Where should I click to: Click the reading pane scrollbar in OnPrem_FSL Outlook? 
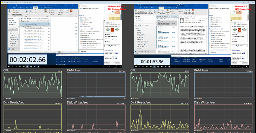click(207, 38)
